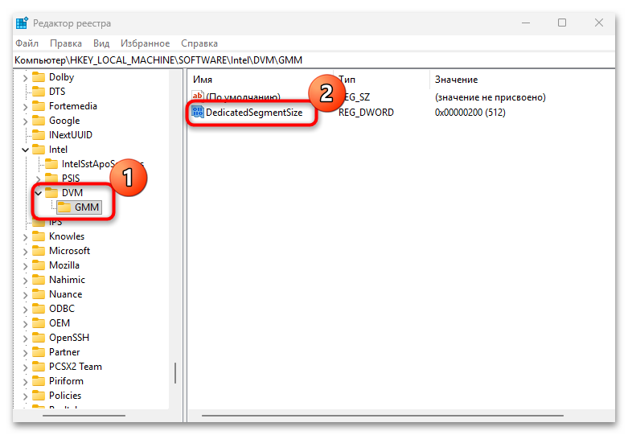Open the Избранное menu
This screenshot has width=628, height=435.
click(145, 43)
